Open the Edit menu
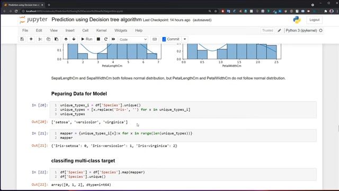The width and height of the screenshot is (339, 191). 39,31
